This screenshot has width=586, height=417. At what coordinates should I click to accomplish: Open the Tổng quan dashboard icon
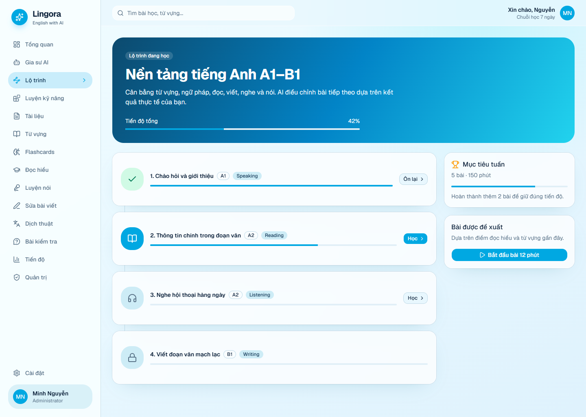click(17, 44)
